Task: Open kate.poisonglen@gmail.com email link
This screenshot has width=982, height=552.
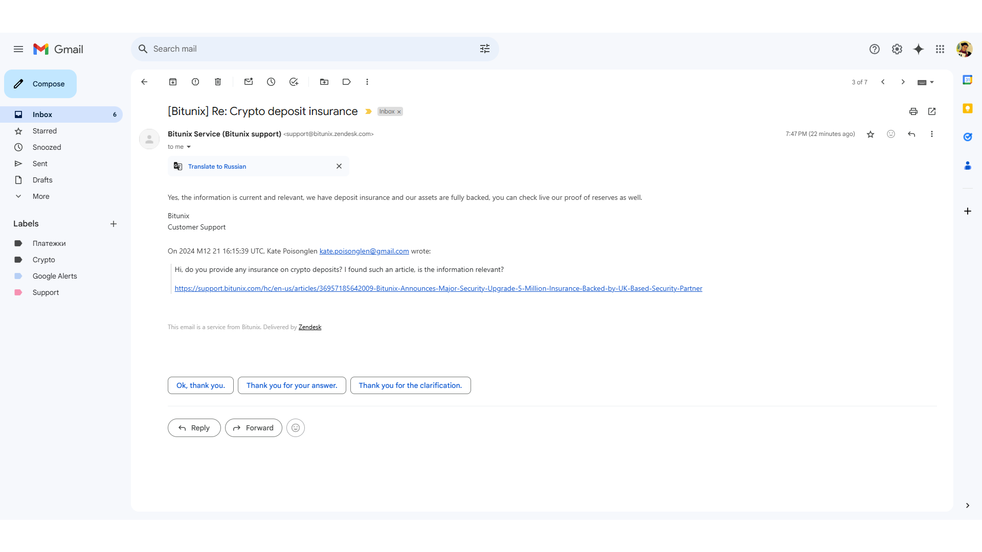Action: pos(364,251)
